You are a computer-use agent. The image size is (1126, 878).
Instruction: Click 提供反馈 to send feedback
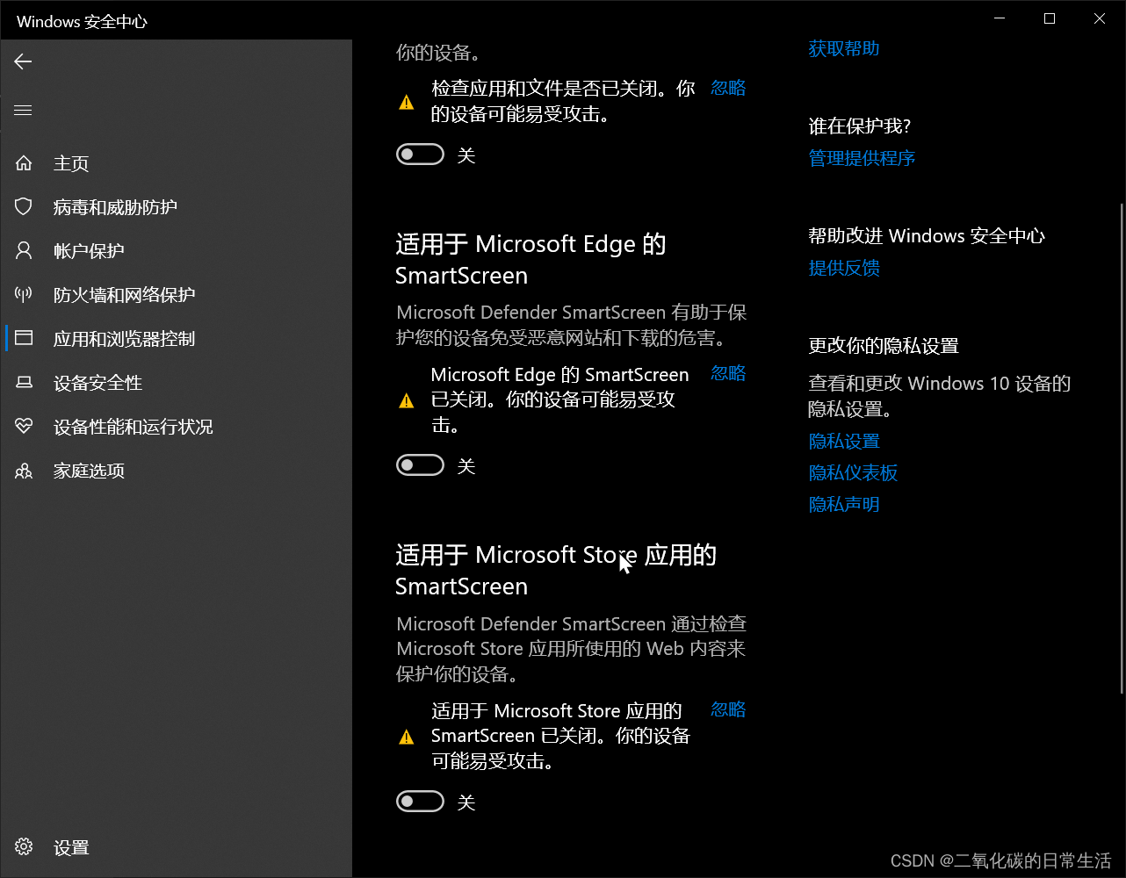pyautogui.click(x=843, y=268)
